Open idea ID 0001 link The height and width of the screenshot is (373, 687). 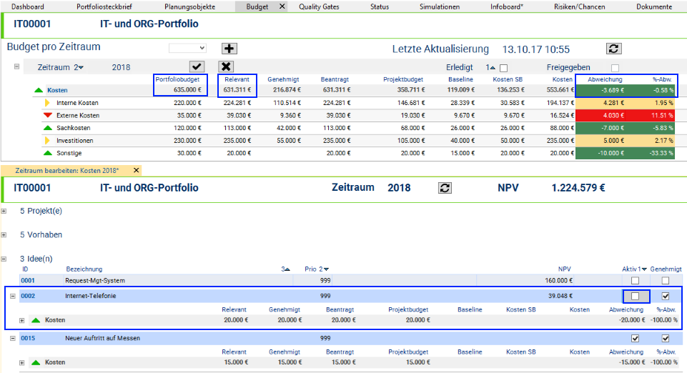(28, 281)
